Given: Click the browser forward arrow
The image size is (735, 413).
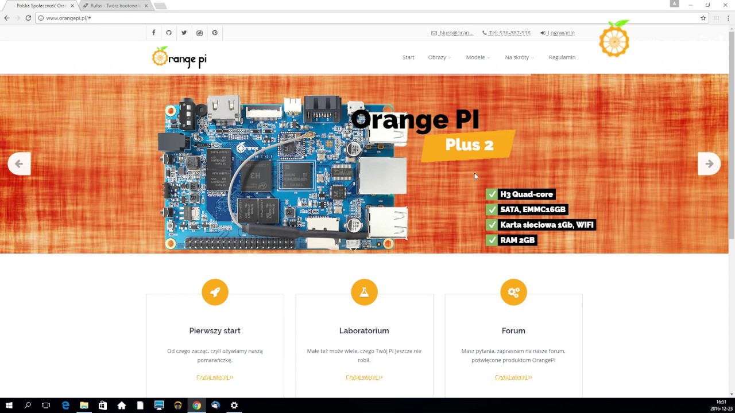Looking at the screenshot, I should [17, 18].
